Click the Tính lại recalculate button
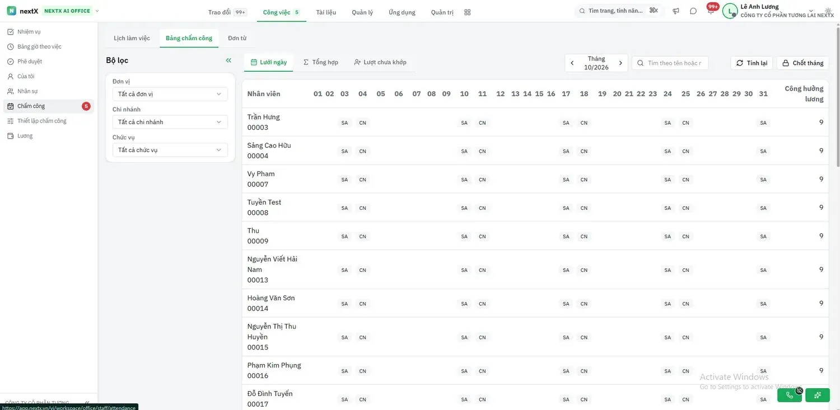 point(752,63)
